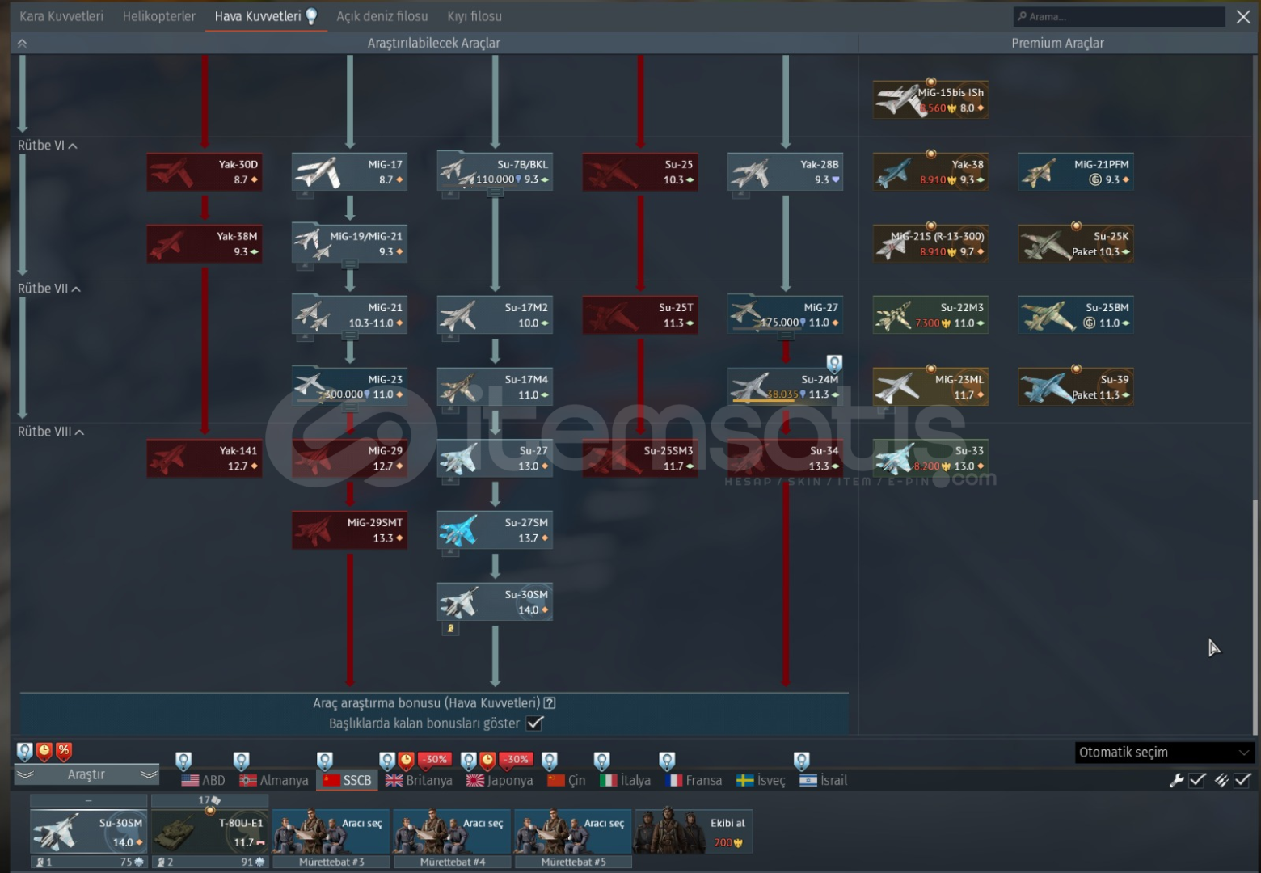1261x873 pixels.
Task: Switch nation to Almanya
Action: (274, 780)
